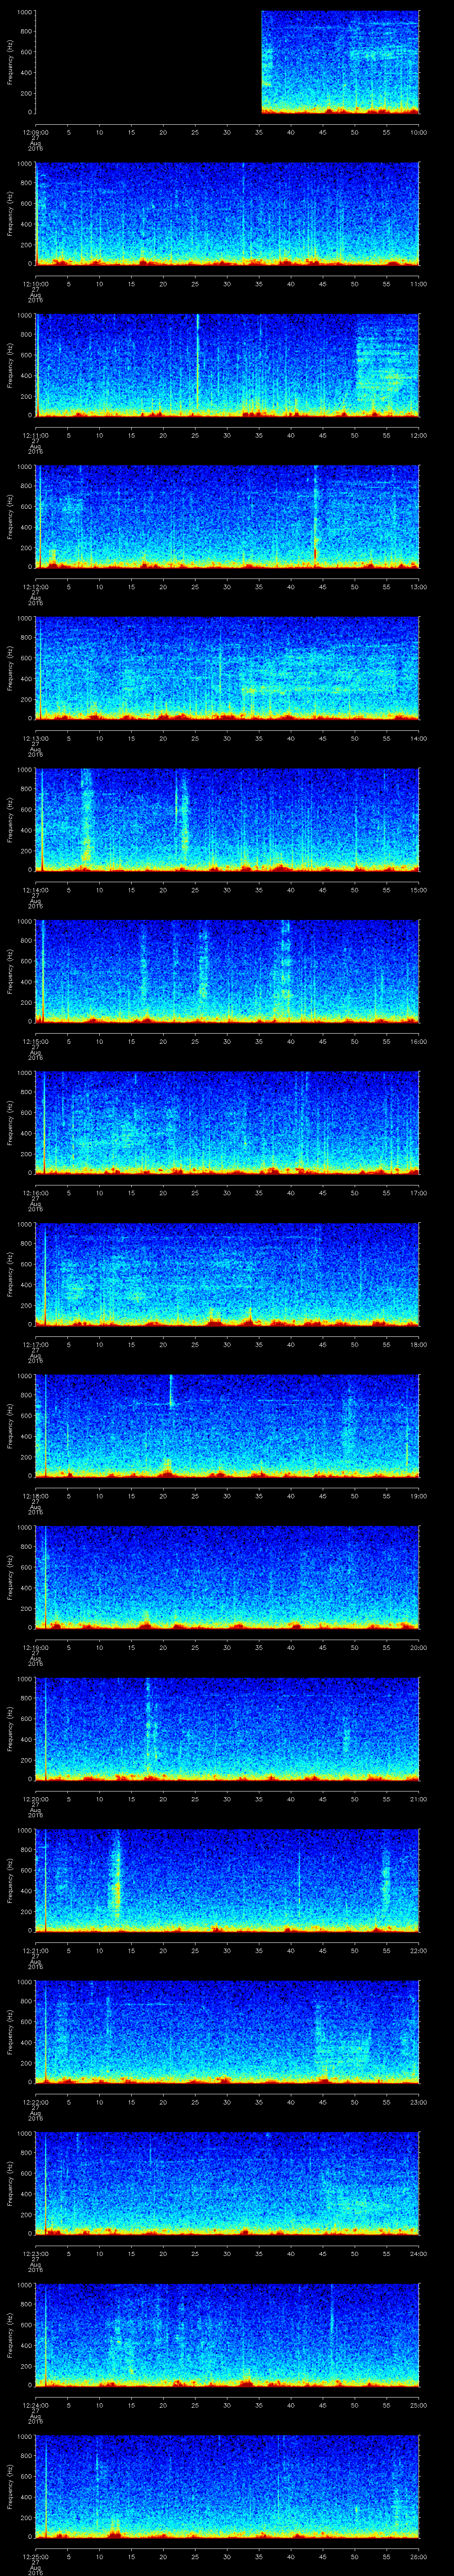Image resolution: width=454 pixels, height=2576 pixels.
Task: Pick the spectrogram panel starting at 12:20:00
Action: 227,1728
